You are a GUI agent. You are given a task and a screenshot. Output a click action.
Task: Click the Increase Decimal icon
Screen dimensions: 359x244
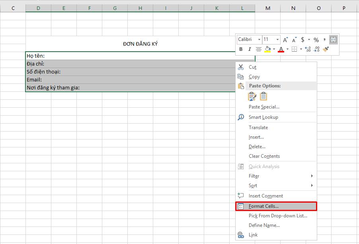308,49
